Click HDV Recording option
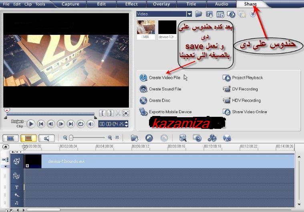Viewport: 304px width, 212px height. [242, 100]
